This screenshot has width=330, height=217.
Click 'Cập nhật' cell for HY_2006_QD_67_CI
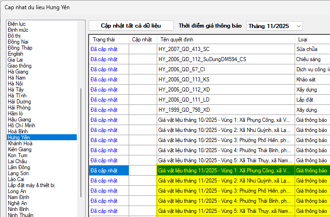coord(142,69)
